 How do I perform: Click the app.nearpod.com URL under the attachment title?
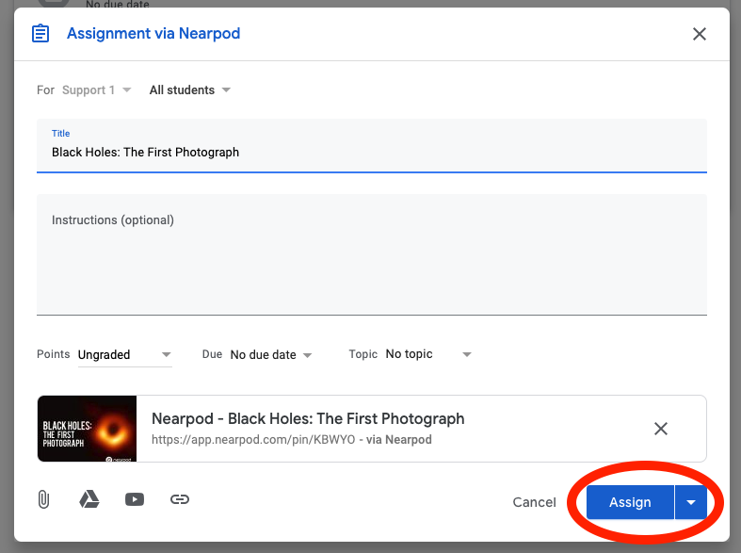(x=252, y=440)
